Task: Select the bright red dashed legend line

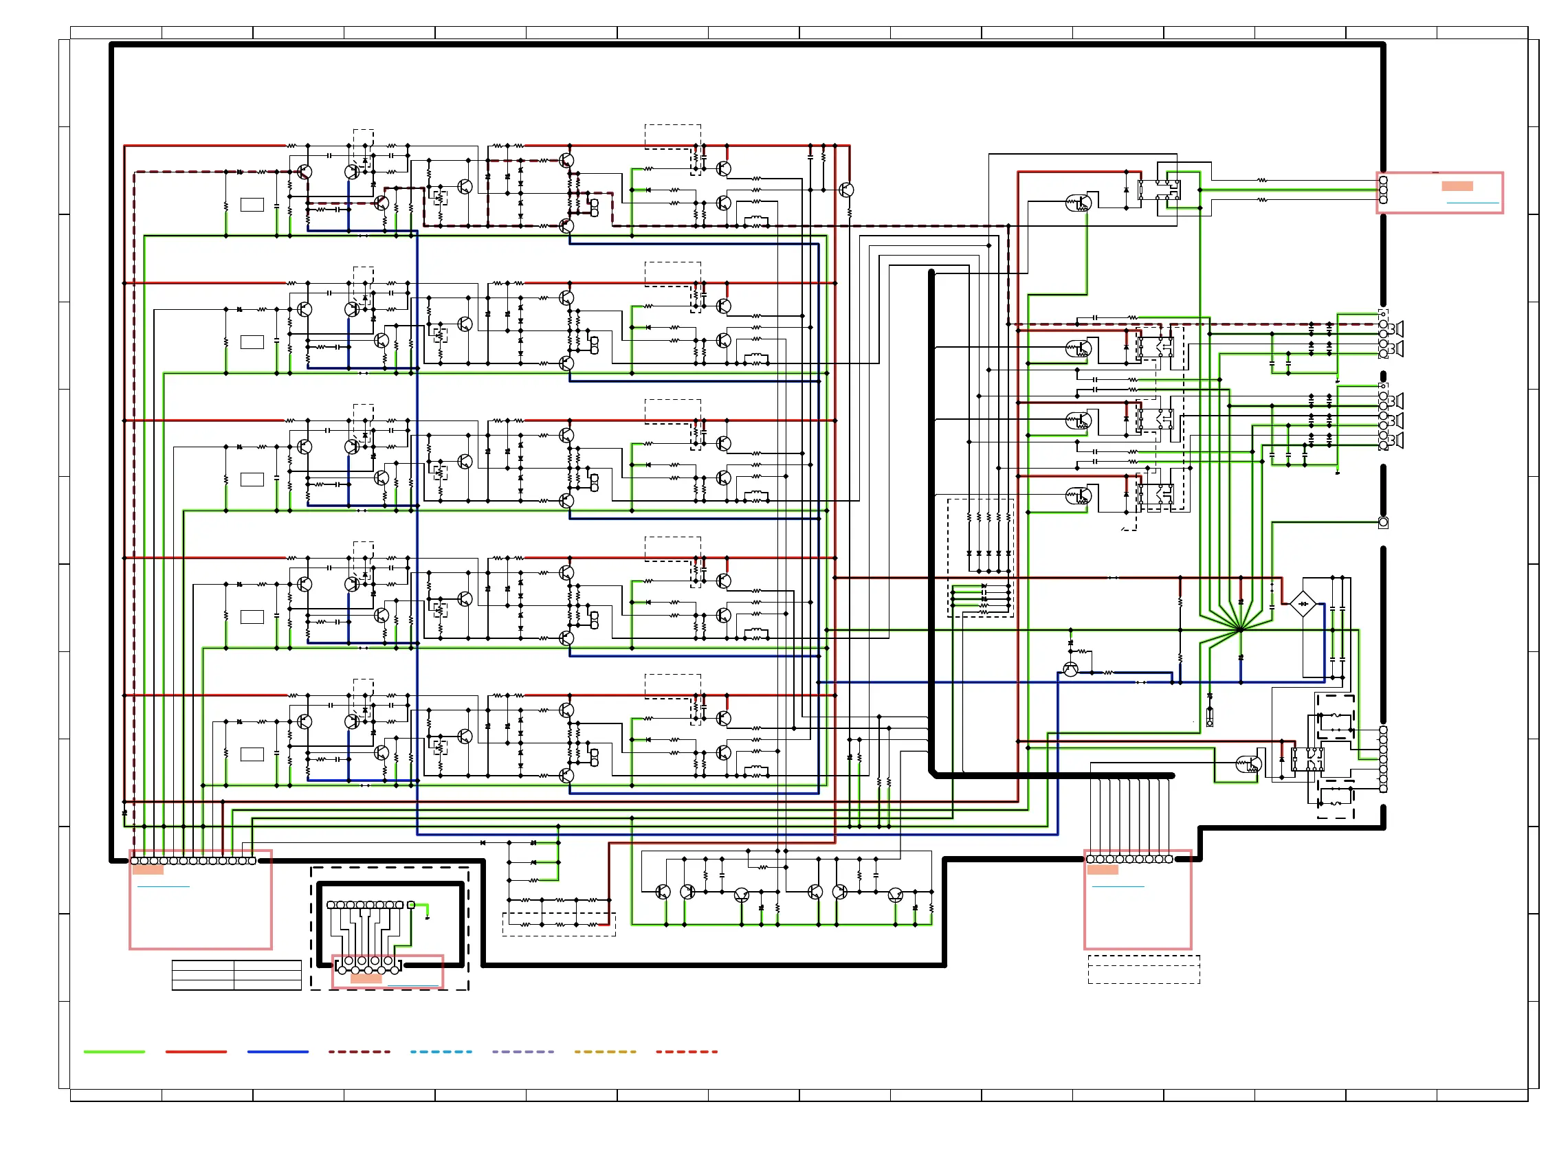Action: tap(687, 1052)
